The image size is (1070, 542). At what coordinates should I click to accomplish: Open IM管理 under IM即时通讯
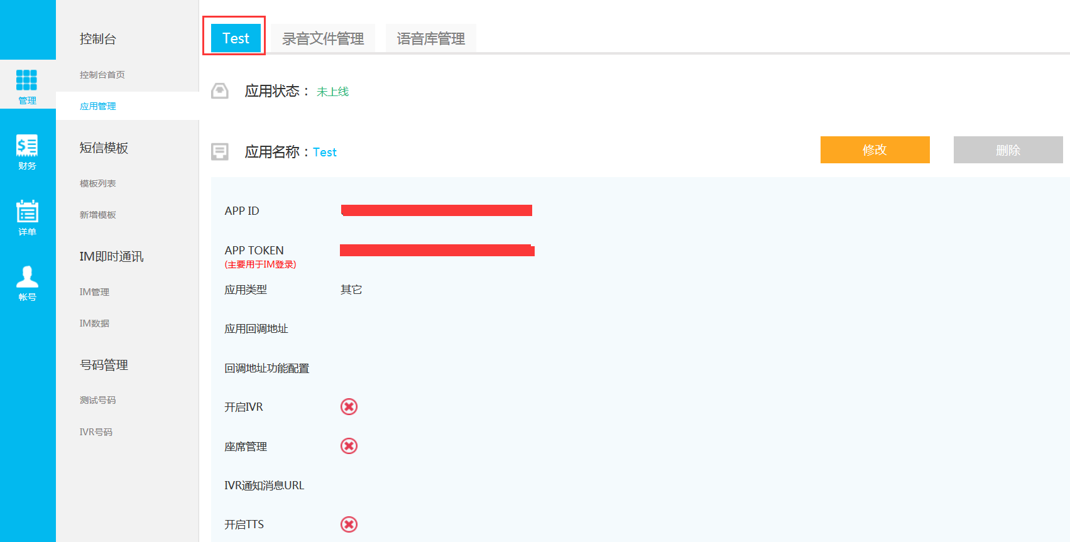pos(94,292)
